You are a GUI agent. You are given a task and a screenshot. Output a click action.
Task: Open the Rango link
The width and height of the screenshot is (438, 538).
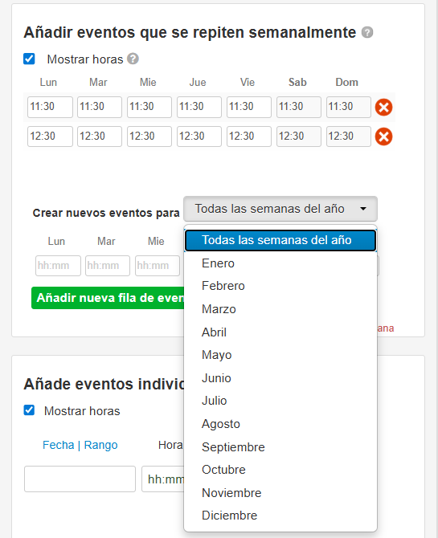(100, 445)
